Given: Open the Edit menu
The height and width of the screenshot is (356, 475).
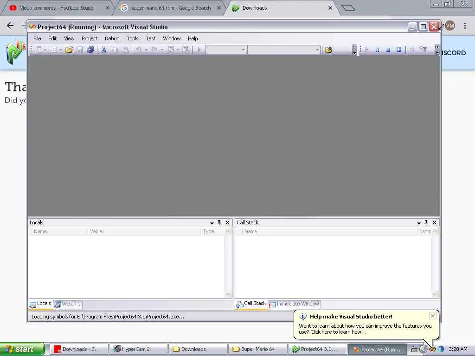Looking at the screenshot, I should tap(52, 38).
